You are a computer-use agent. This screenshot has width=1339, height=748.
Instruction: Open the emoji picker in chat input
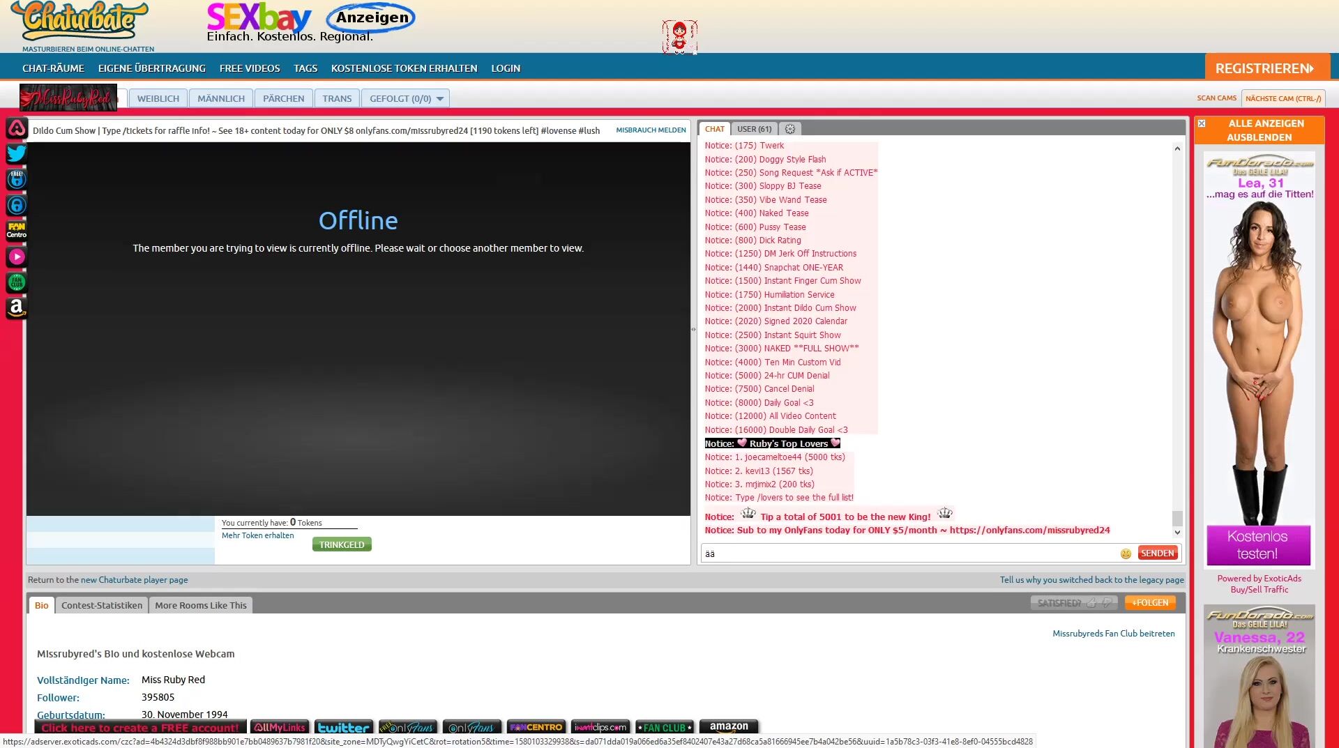point(1126,554)
